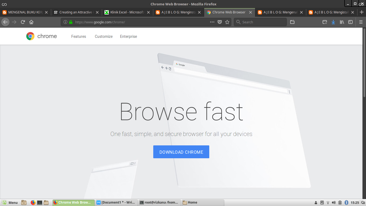Click the battery tray icon

pos(340,203)
